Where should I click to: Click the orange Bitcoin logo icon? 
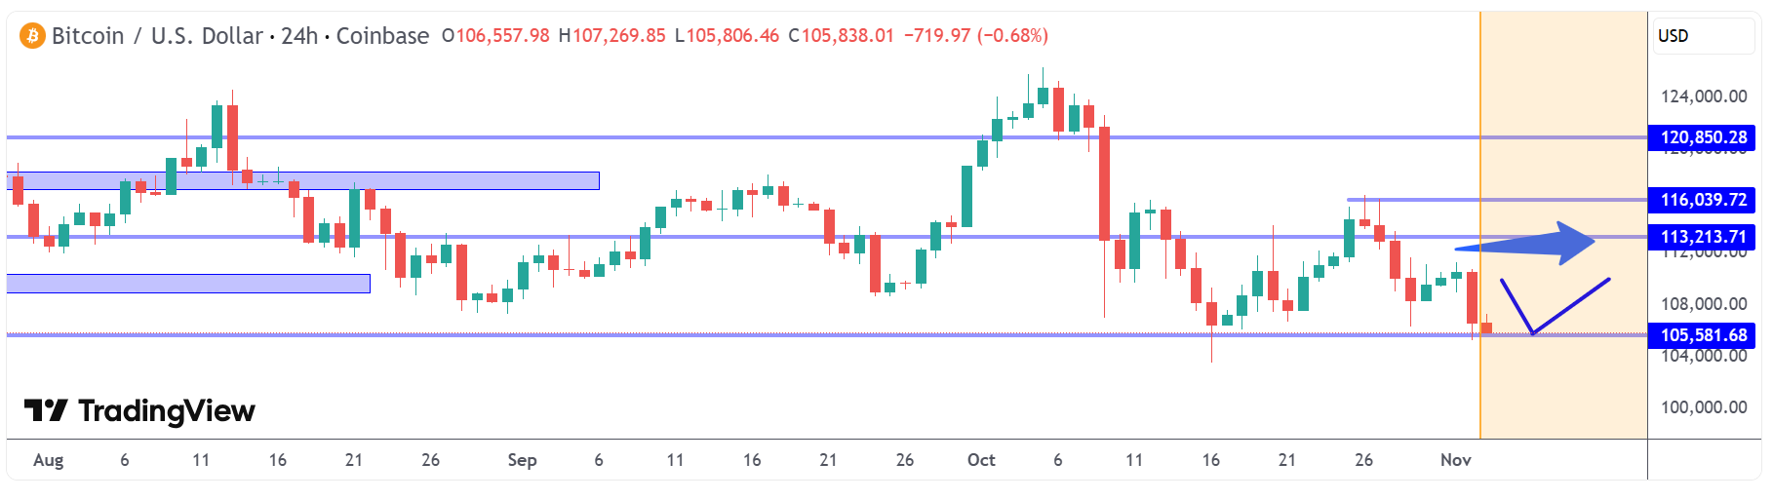(x=32, y=36)
